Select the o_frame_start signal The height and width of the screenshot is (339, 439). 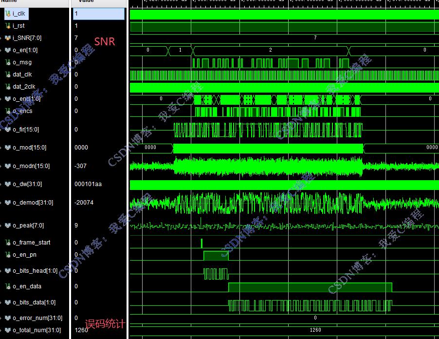tap(31, 243)
